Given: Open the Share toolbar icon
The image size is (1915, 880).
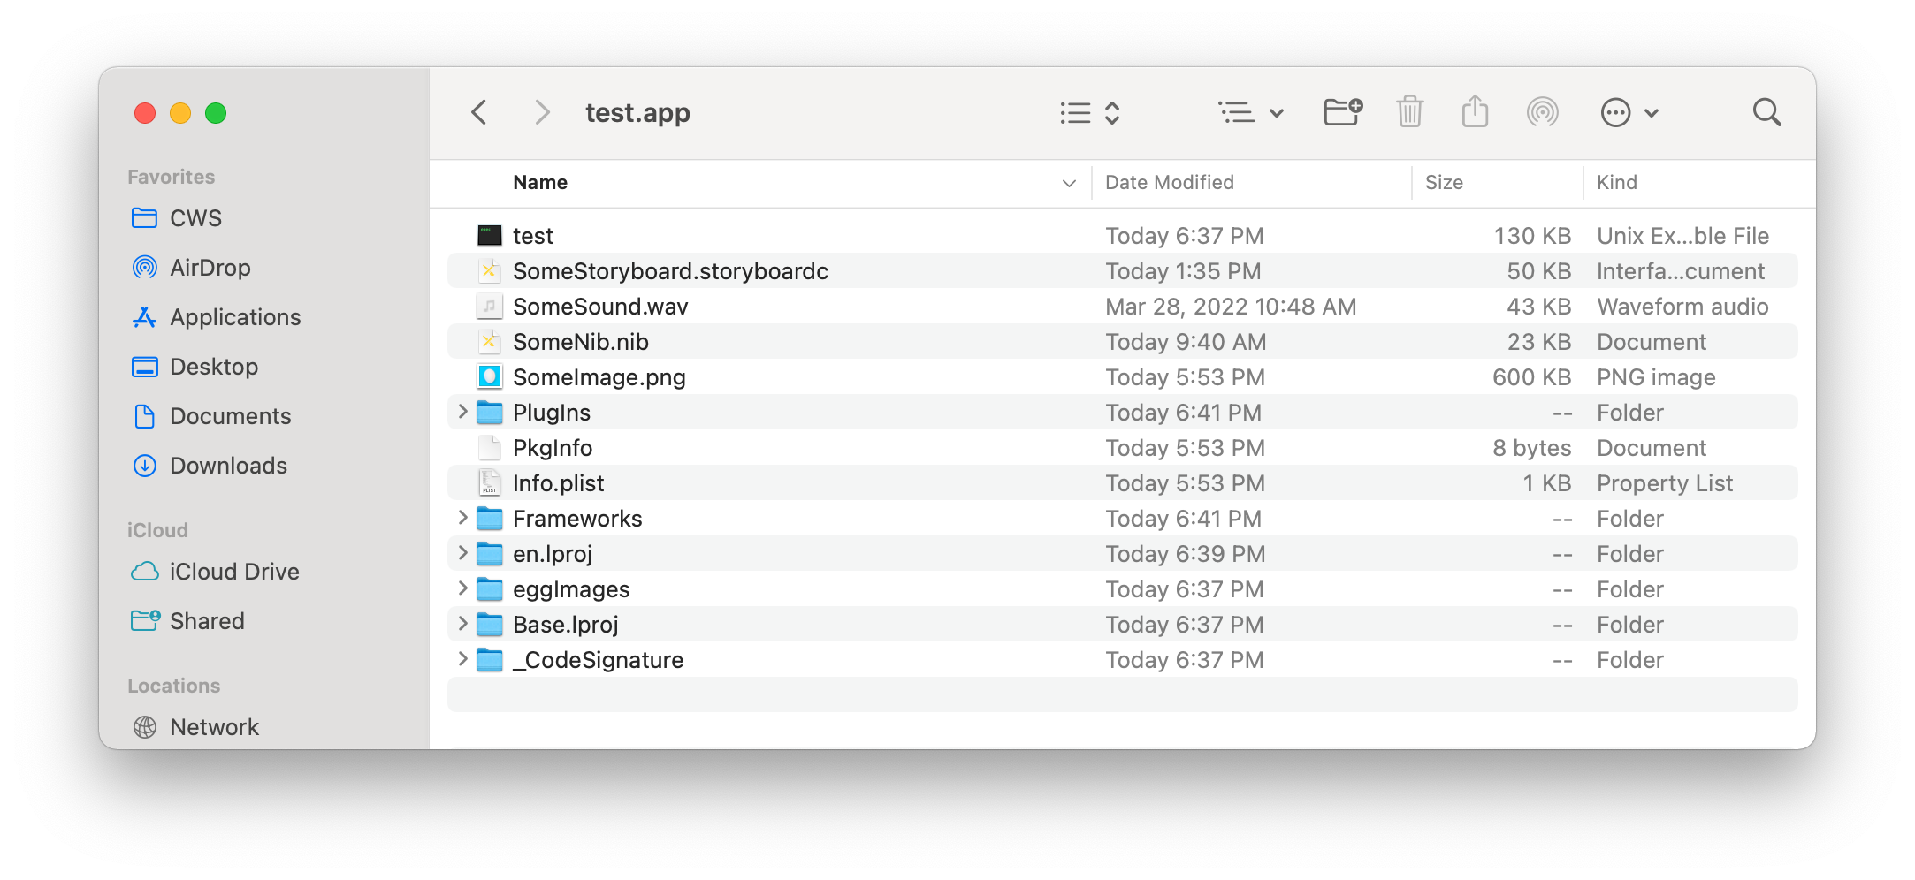Looking at the screenshot, I should tap(1475, 111).
